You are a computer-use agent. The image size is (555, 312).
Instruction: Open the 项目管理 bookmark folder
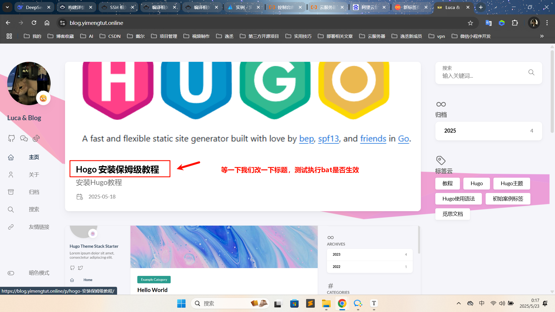pyautogui.click(x=164, y=36)
